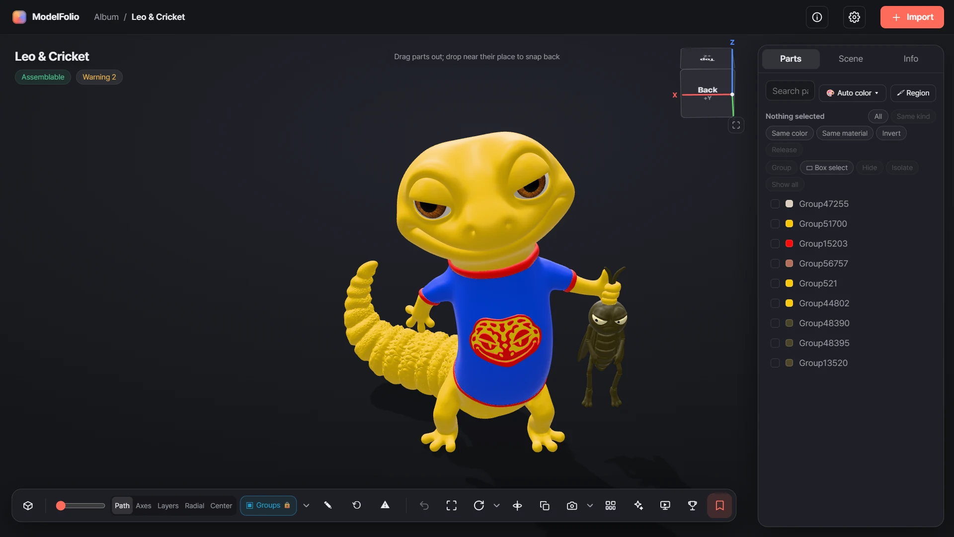Viewport: 954px width, 537px height.
Task: Click the sparkle magic icon
Action: [638, 505]
